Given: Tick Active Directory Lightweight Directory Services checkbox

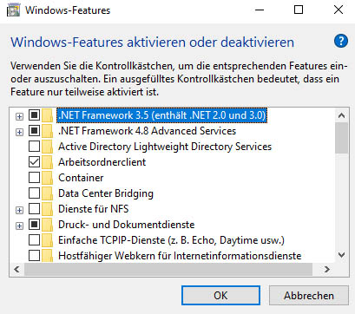Looking at the screenshot, I should pos(34,147).
